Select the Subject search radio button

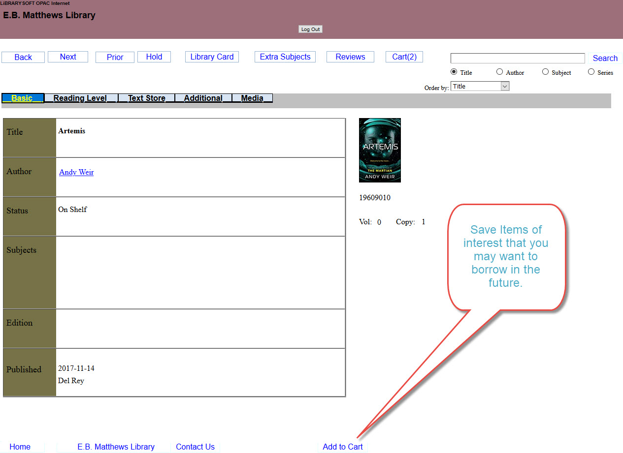[545, 72]
